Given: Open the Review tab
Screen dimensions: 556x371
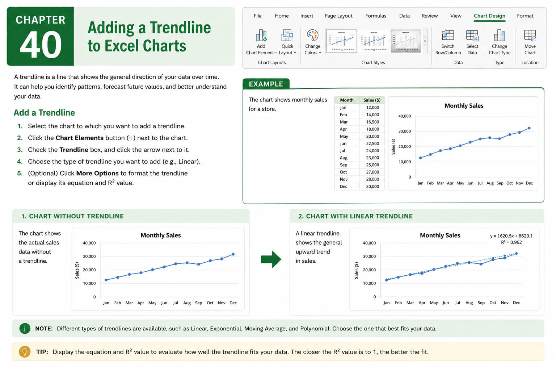Looking at the screenshot, I should pos(430,16).
